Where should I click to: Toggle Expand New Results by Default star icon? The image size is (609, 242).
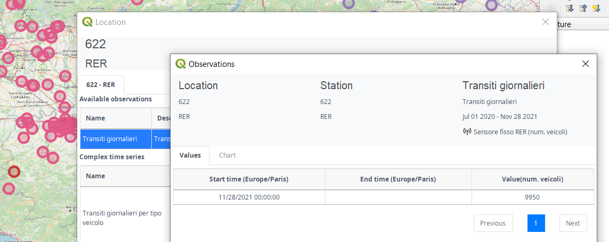pyautogui.click(x=597, y=8)
